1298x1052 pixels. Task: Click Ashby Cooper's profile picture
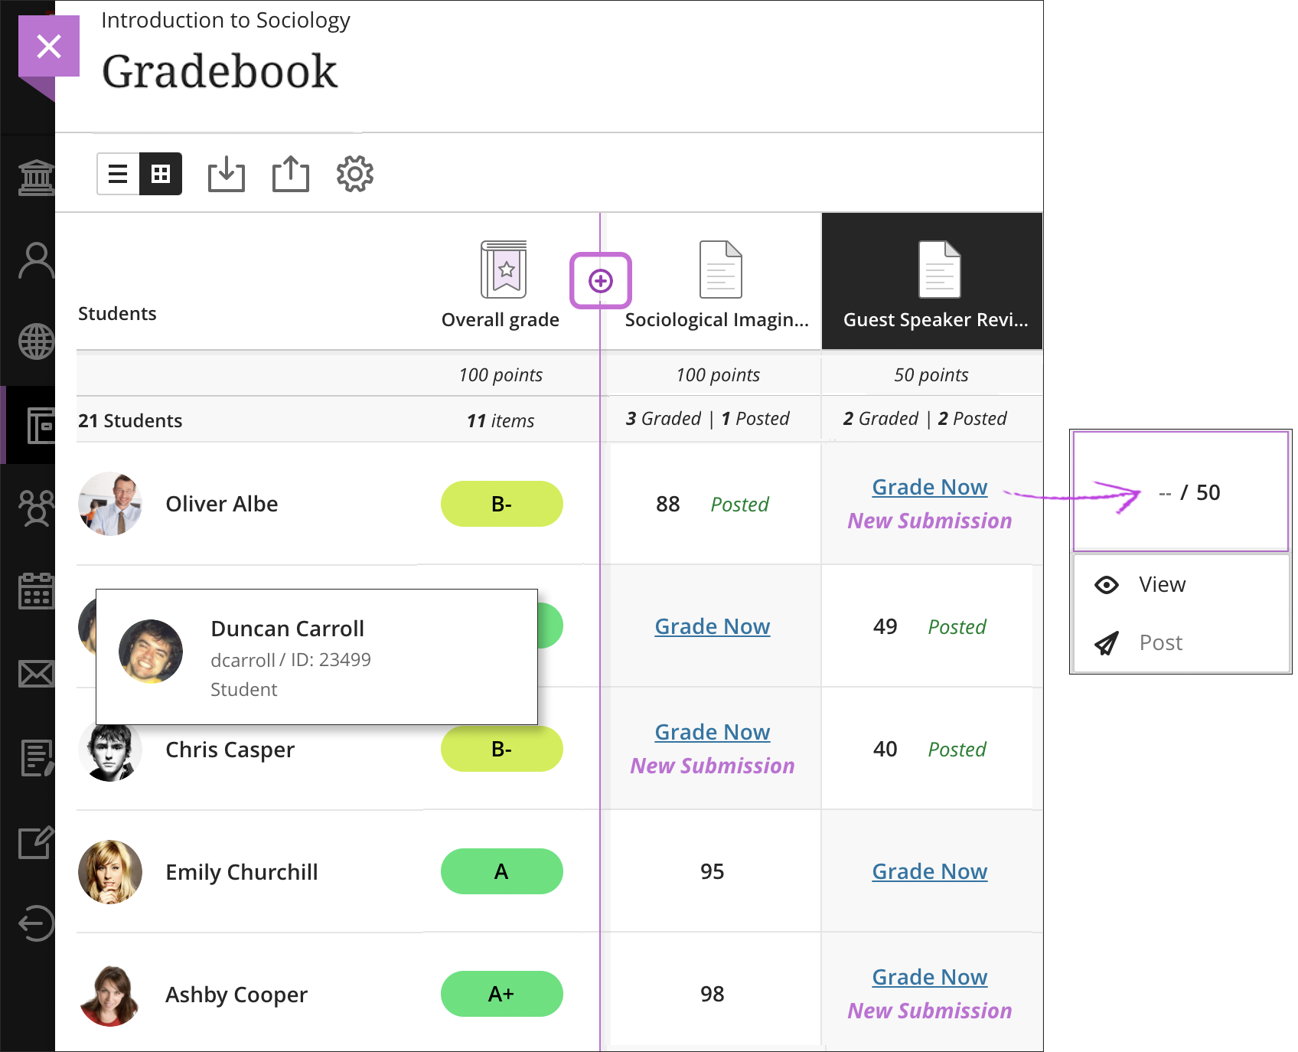pyautogui.click(x=110, y=995)
